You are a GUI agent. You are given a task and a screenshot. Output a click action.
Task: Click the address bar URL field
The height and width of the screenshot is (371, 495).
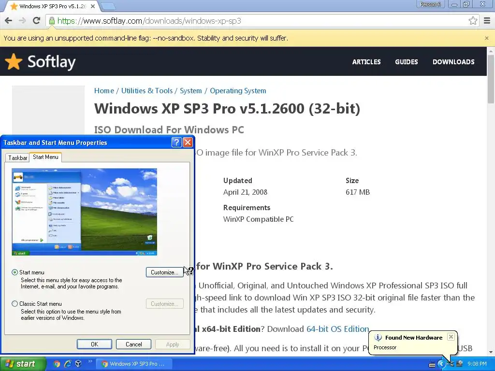click(262, 21)
